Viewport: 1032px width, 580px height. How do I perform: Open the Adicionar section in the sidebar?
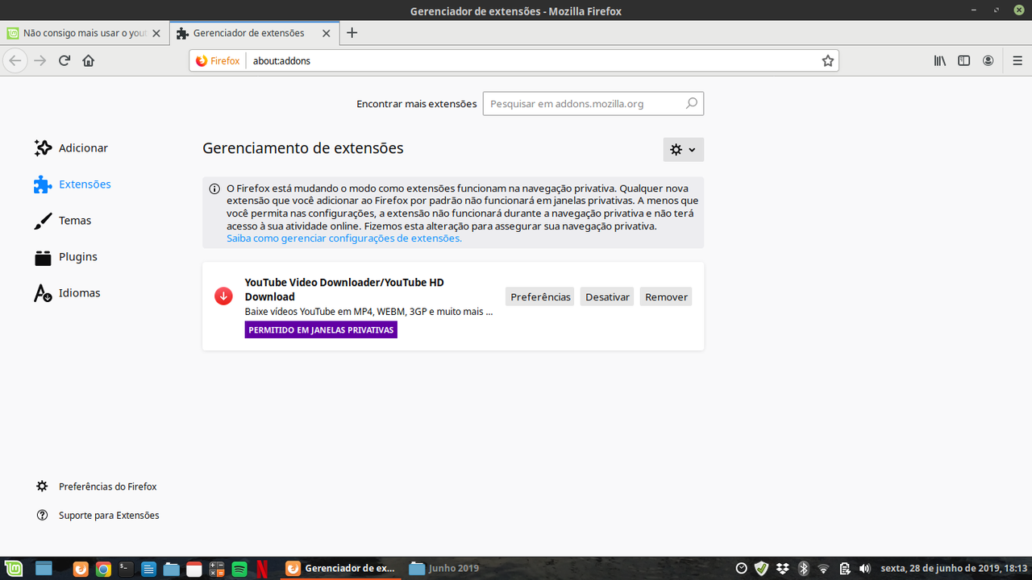[x=72, y=148]
